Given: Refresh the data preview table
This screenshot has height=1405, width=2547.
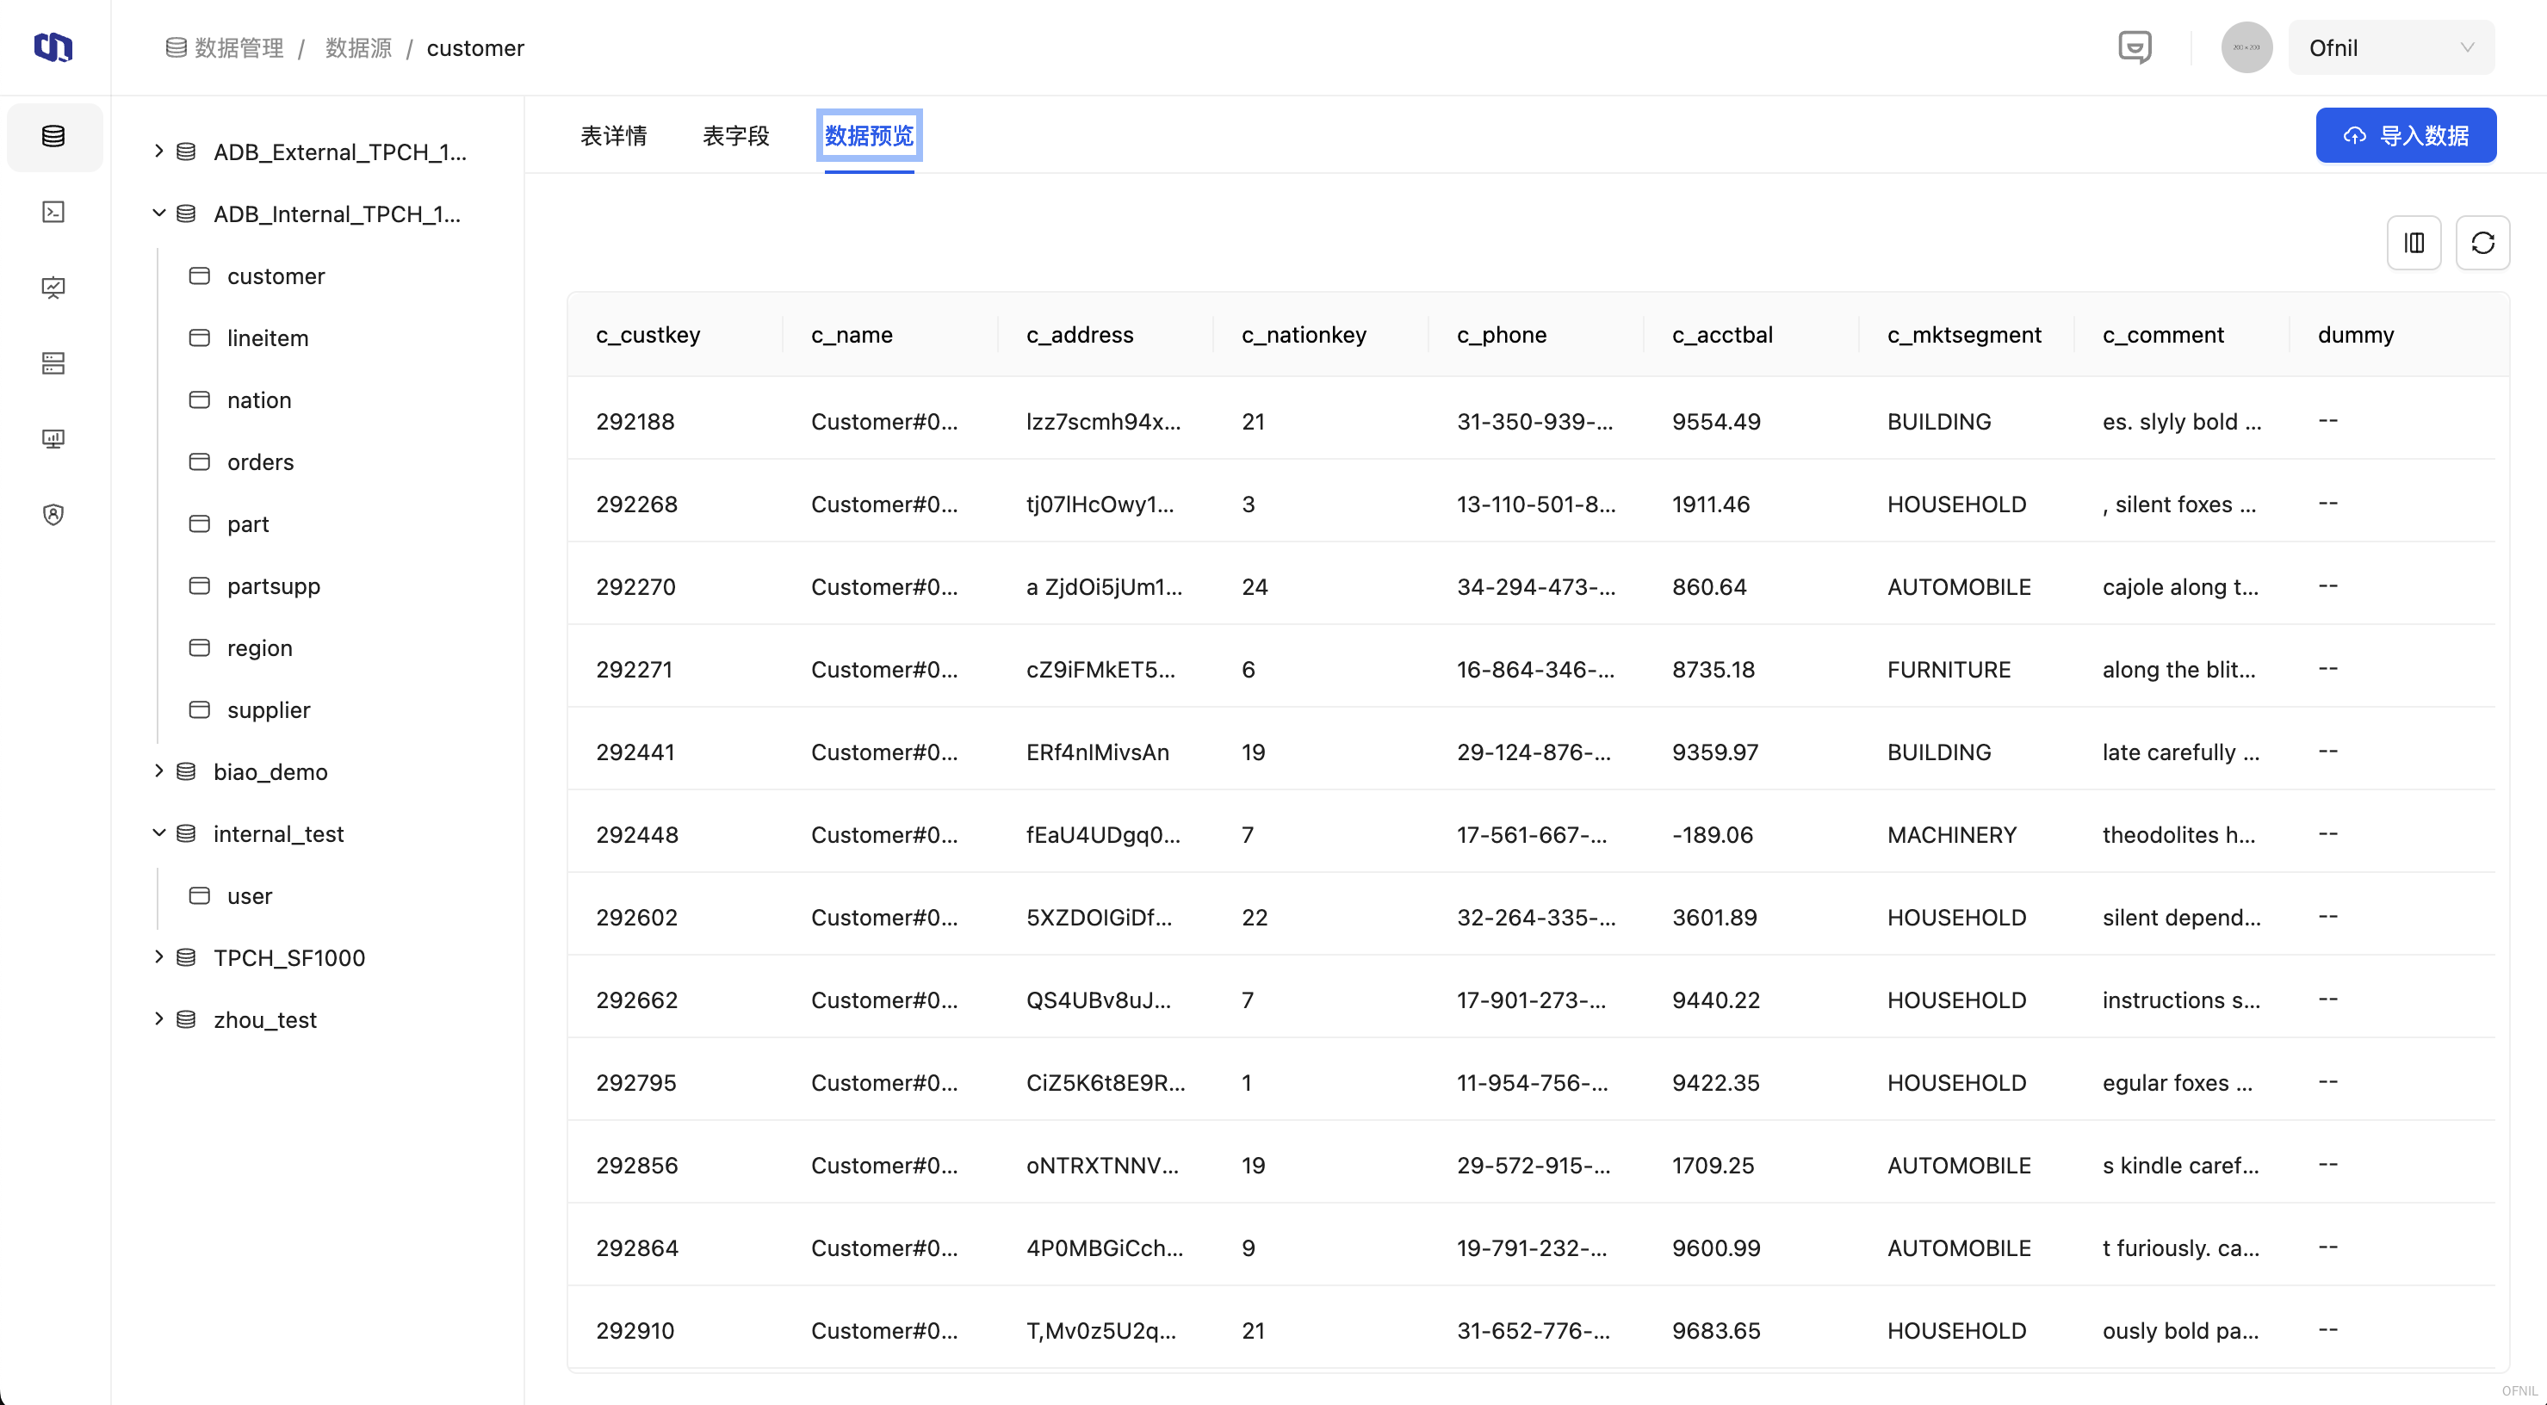Looking at the screenshot, I should 2482,242.
